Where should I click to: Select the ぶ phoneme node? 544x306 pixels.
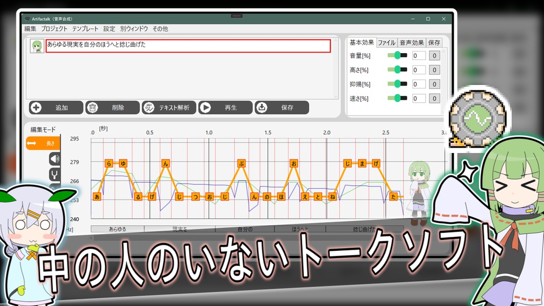[x=242, y=163]
